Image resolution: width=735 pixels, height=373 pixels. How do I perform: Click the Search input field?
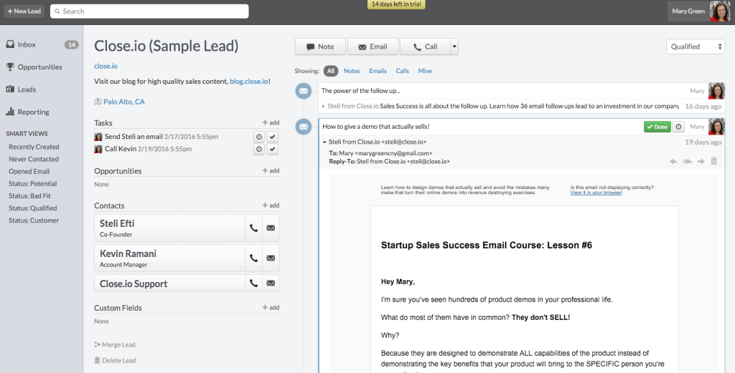pos(149,11)
